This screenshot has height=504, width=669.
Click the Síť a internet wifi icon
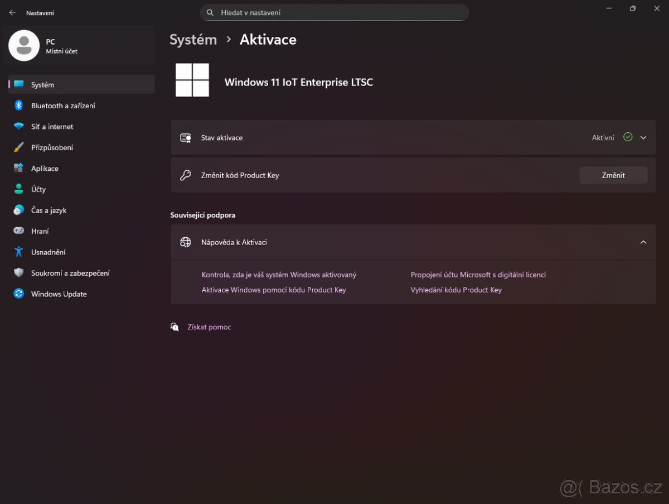click(19, 127)
